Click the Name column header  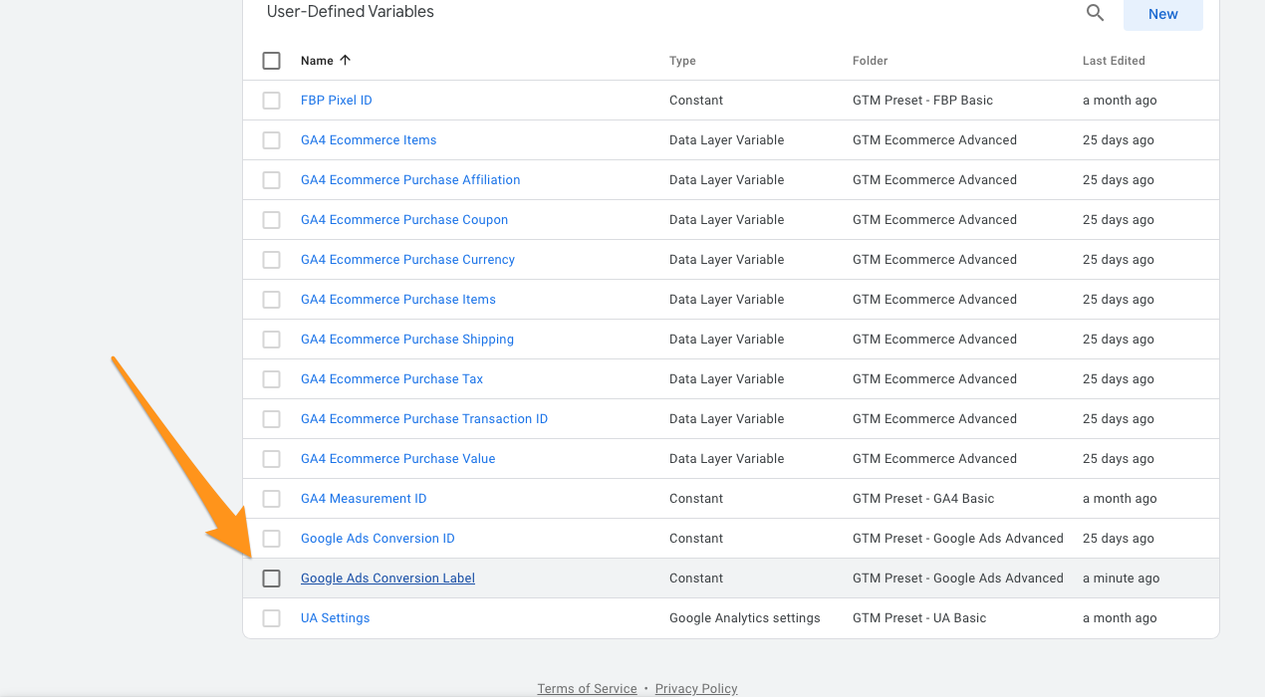317,61
